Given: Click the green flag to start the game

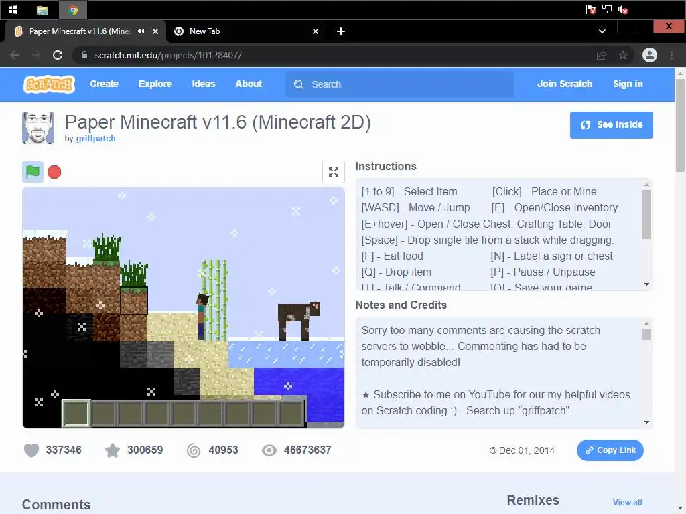Looking at the screenshot, I should coord(33,172).
